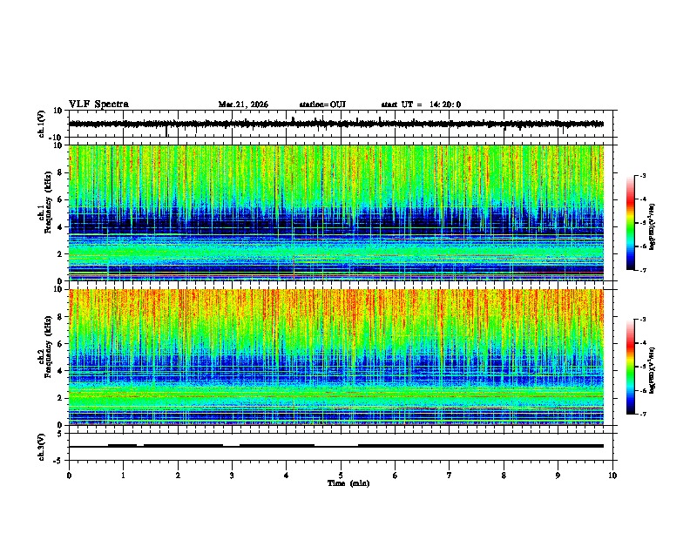Click the "-7" label on ch.2 color bar
Image resolution: width=690 pixels, height=533 pixels.
tap(642, 415)
